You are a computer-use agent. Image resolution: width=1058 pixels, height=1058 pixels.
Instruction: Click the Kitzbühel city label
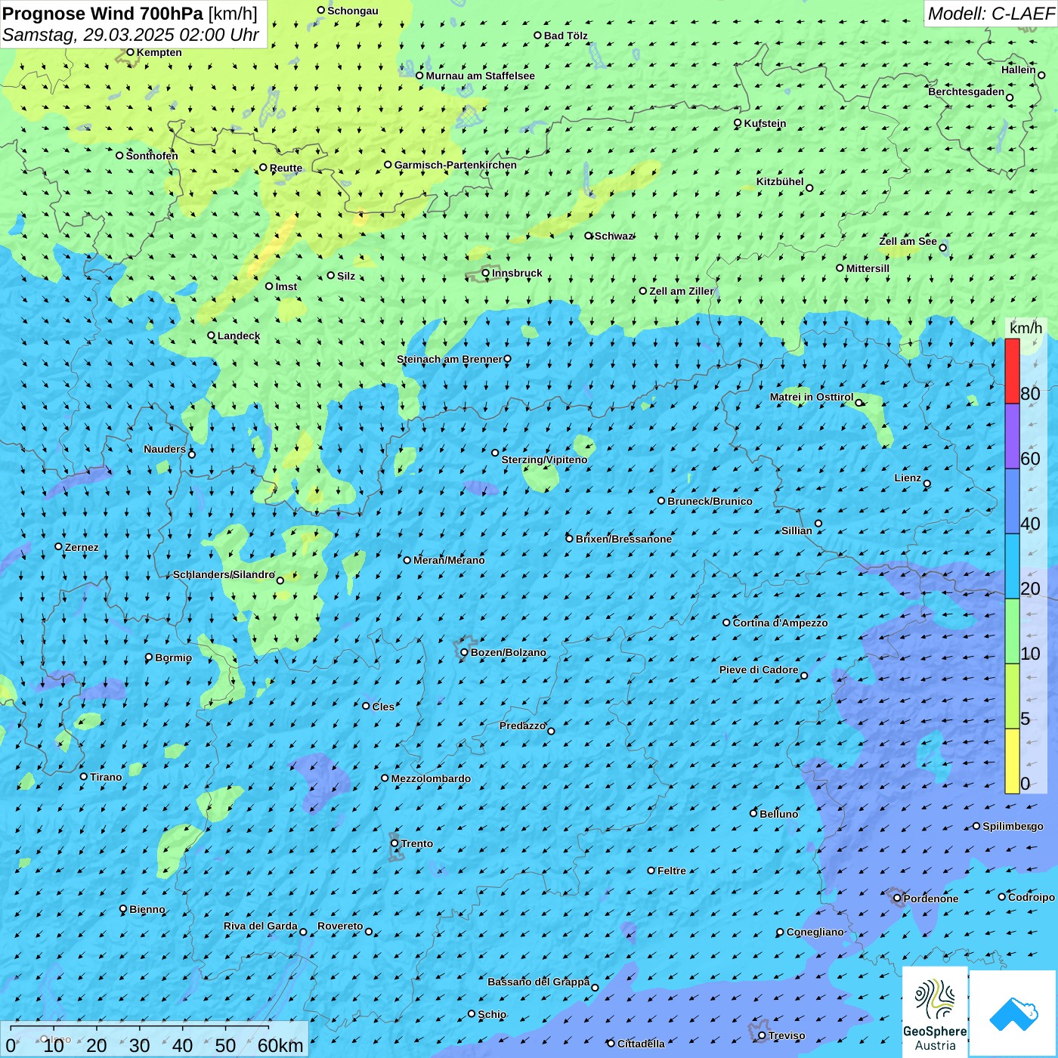coord(780,181)
